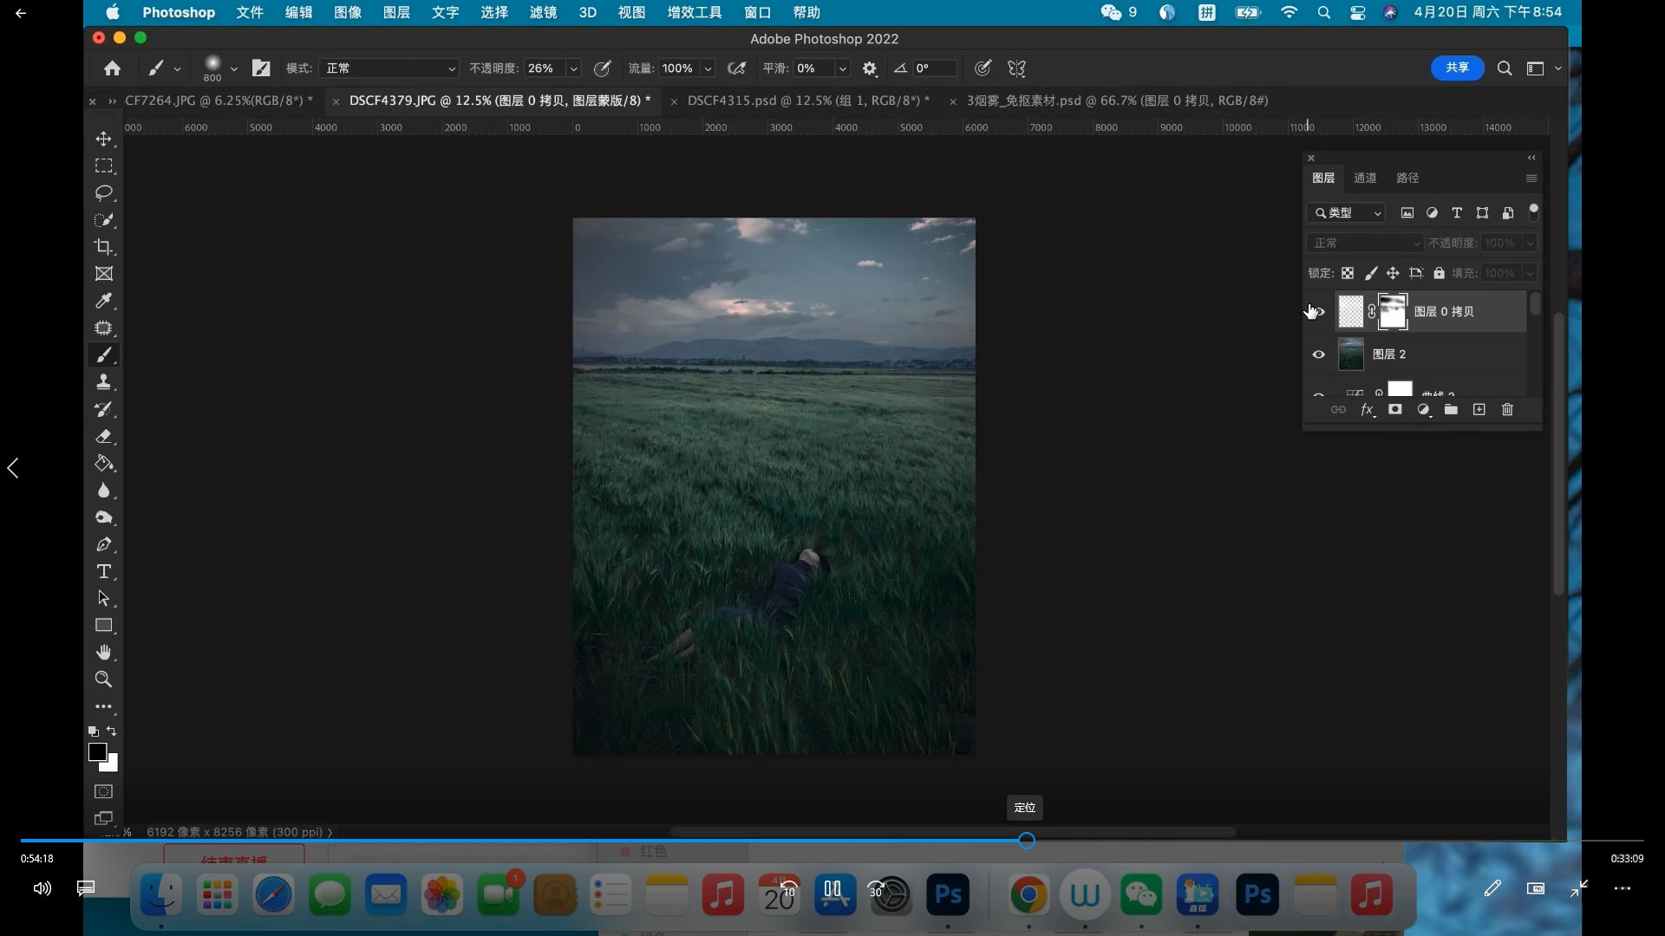Screen dimensions: 1665x936
Task: Select the Clone Stamp tool
Action: tap(104, 382)
